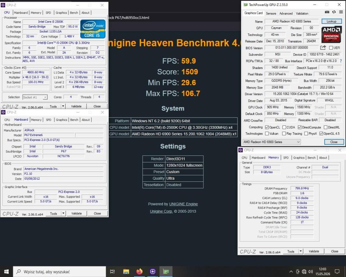Click Validate in top CPU-Z window
This screenshot has width=346, height=277.
point(76,106)
